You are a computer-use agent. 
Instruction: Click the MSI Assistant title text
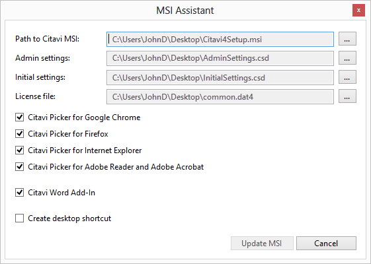[x=185, y=11]
